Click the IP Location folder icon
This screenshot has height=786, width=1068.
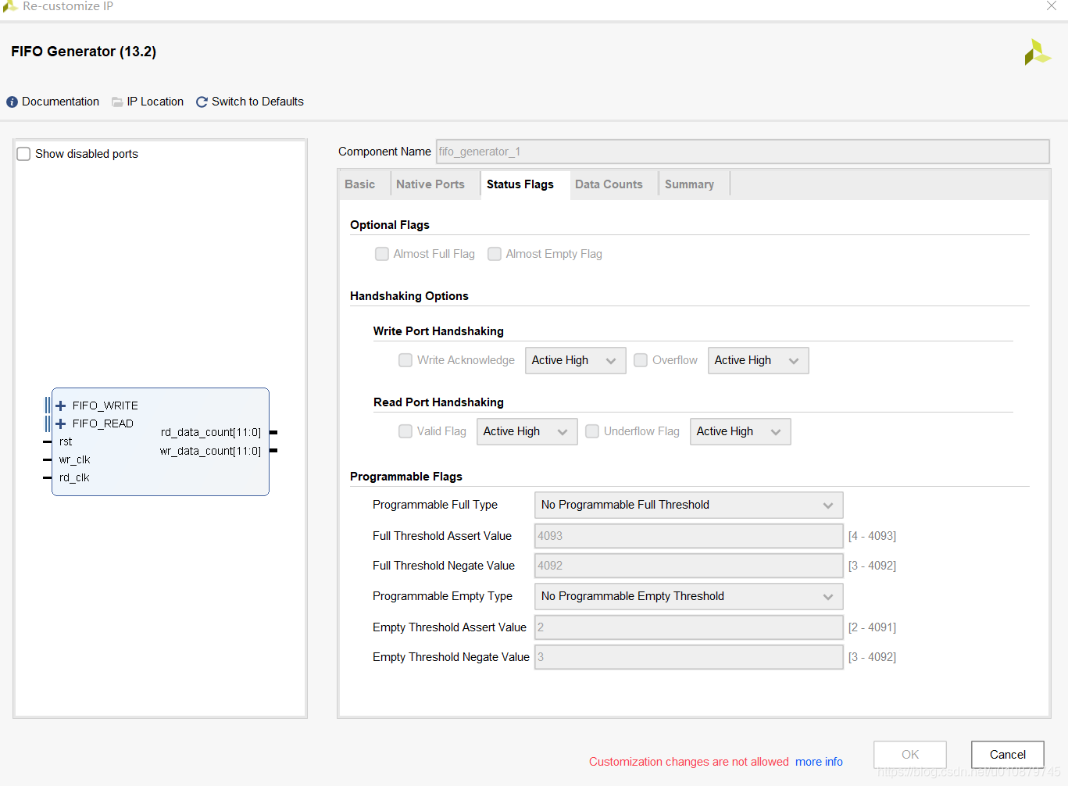pos(117,102)
